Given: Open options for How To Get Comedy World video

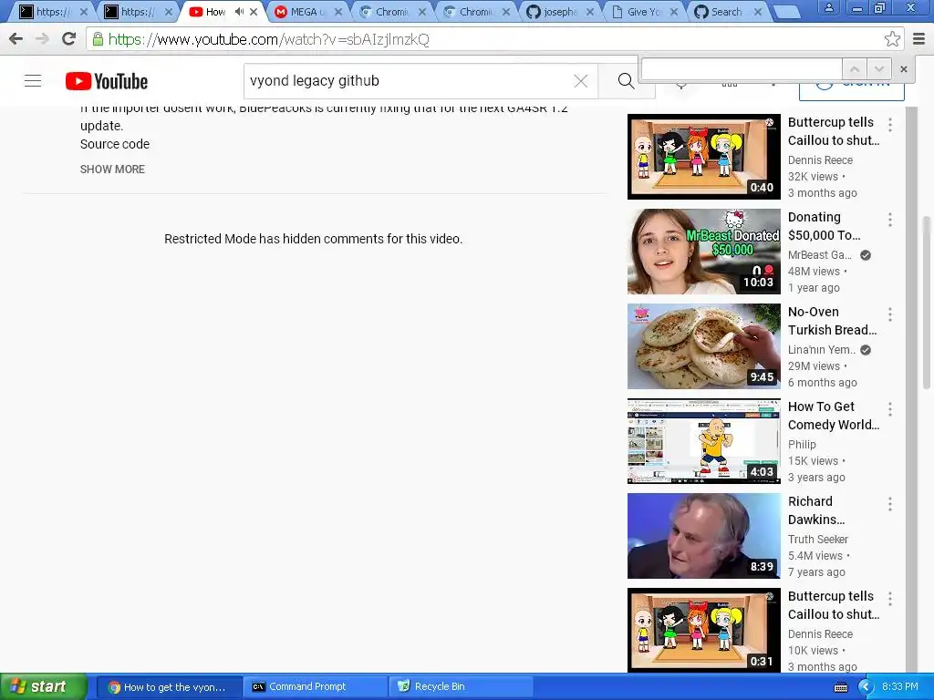Looking at the screenshot, I should 890,409.
